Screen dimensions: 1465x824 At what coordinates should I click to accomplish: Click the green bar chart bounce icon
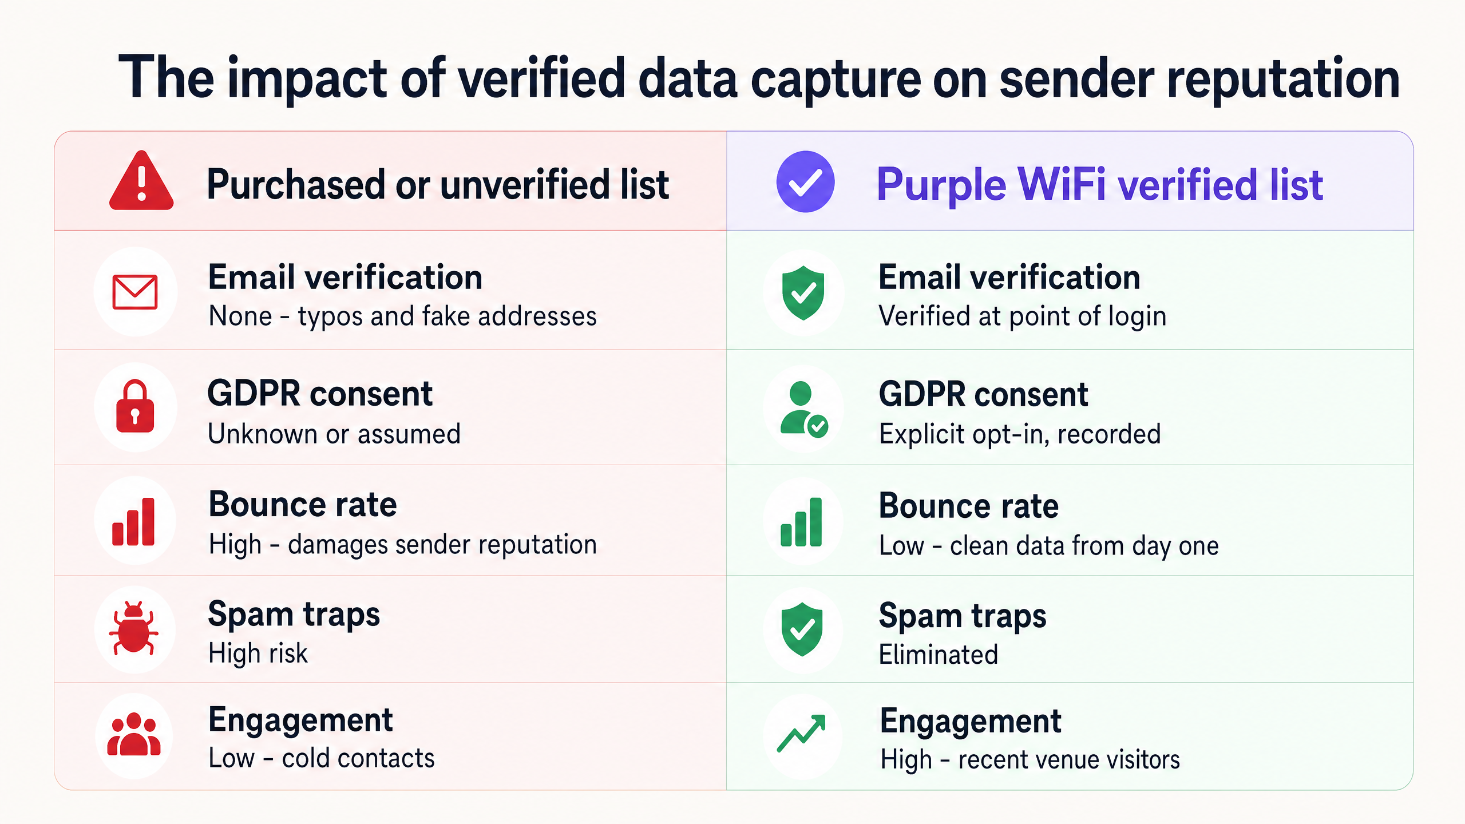(x=801, y=522)
